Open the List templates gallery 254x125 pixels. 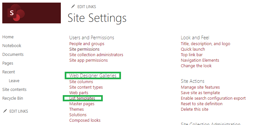(82, 98)
